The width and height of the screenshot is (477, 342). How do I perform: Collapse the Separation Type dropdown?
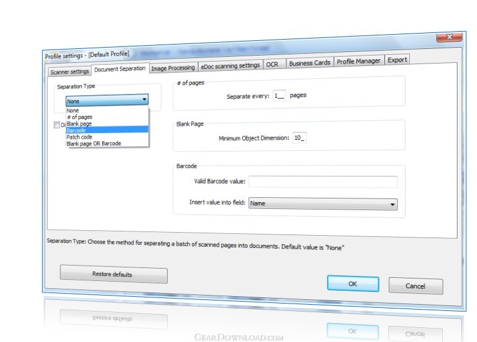(x=107, y=100)
